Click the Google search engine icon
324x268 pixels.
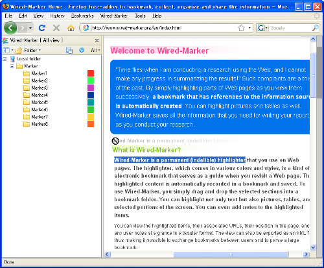click(261, 28)
